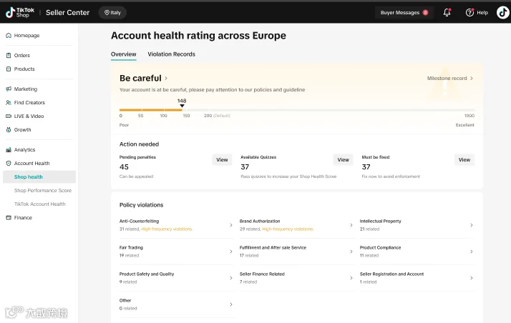Click the Intellectual Property 21 related text
The width and height of the screenshot is (511, 323).
pos(369,229)
